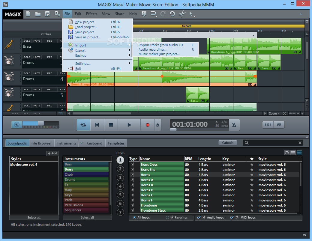Screen dimensions: 312x241
Task: Click the speaker volume mute icon
Action: click(17, 125)
